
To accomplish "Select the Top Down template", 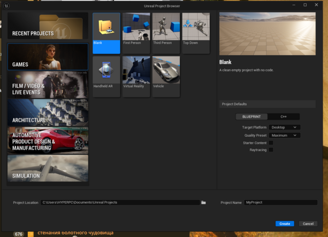I will 196,33.
